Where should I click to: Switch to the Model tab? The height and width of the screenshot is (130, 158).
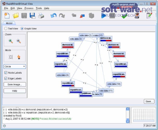click(9, 23)
